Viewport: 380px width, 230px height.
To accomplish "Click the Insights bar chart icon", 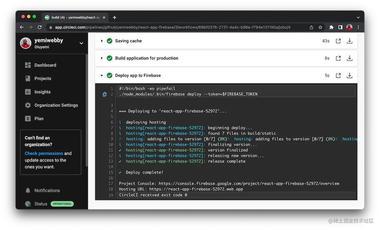I will pyautogui.click(x=28, y=92).
